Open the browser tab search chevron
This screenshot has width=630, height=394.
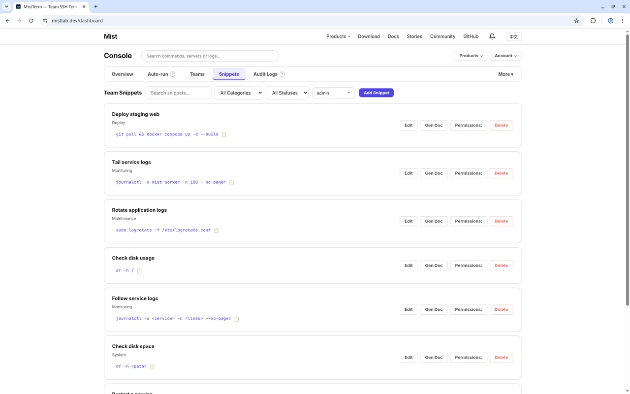(6, 6)
